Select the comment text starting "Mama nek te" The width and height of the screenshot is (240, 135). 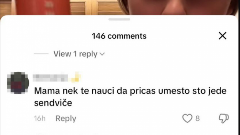pyautogui.click(x=130, y=97)
